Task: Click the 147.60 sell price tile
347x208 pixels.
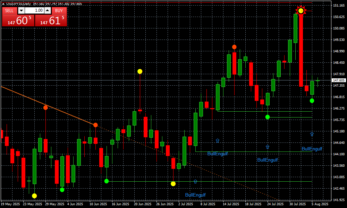Action: click(18, 20)
